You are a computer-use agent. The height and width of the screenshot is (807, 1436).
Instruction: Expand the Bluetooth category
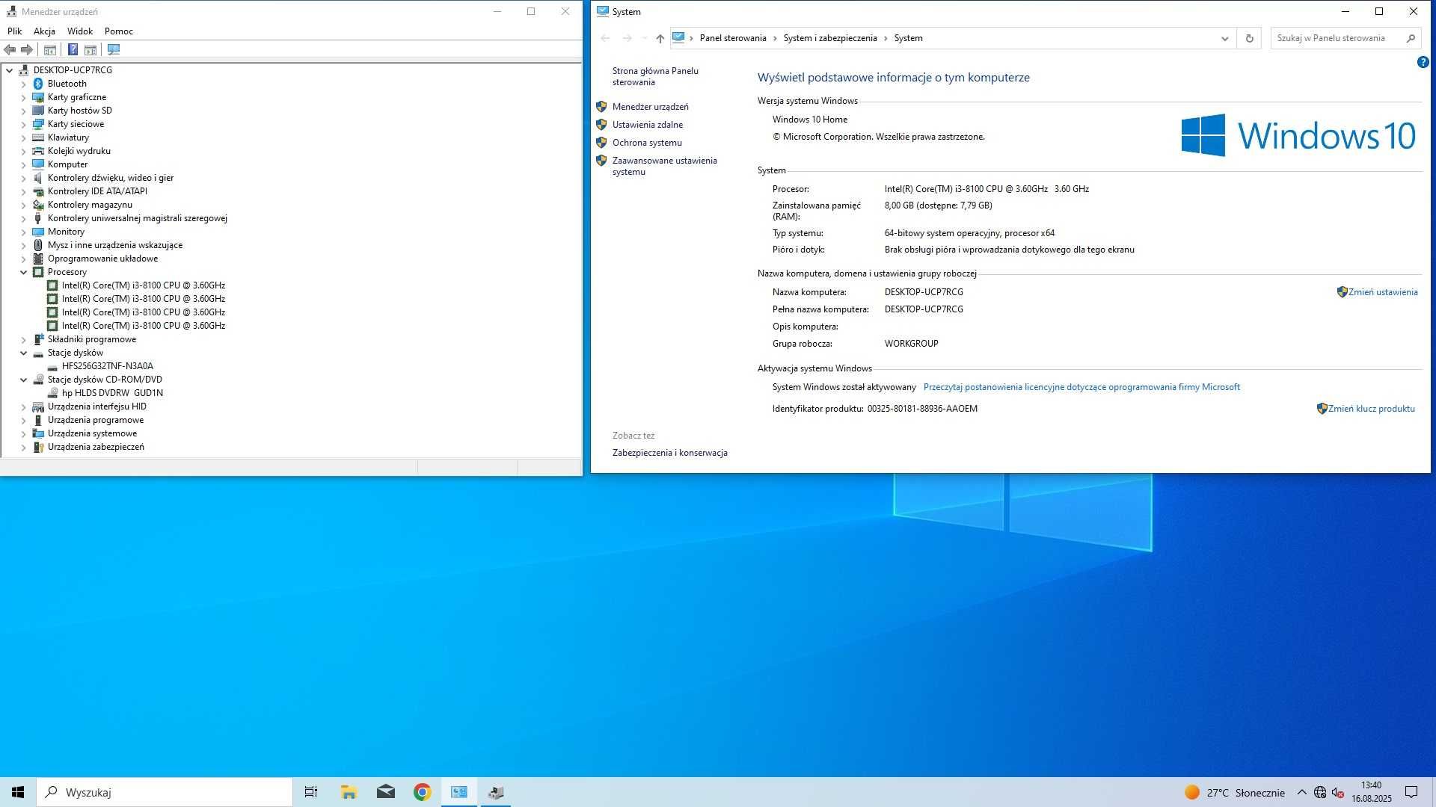[23, 84]
